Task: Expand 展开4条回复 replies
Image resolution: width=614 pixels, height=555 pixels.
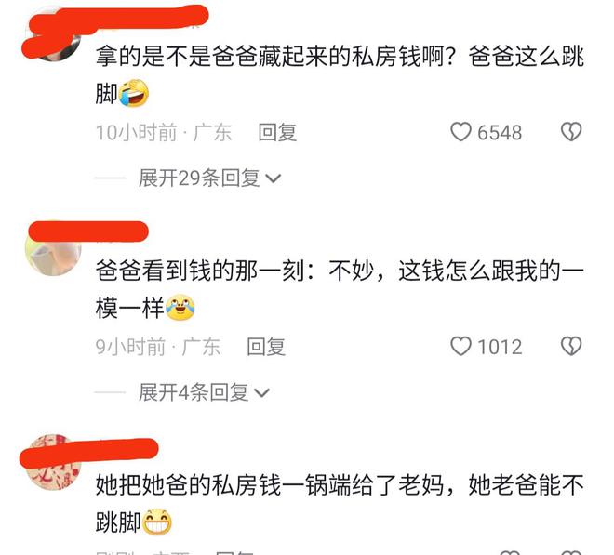Action: pos(204,392)
